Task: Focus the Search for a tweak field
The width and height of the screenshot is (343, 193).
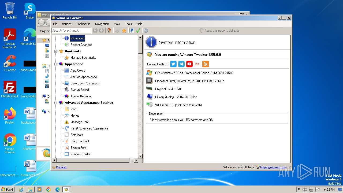Action: coord(71,31)
